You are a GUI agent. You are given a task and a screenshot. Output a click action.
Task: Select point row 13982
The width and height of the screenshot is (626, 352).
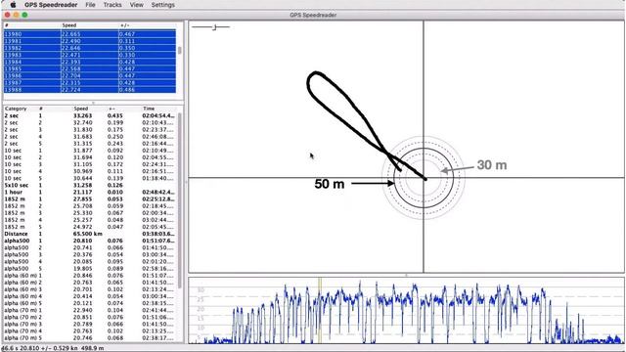(90, 48)
